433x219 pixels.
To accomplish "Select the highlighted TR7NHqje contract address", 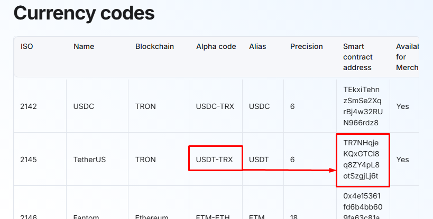I will [x=362, y=160].
